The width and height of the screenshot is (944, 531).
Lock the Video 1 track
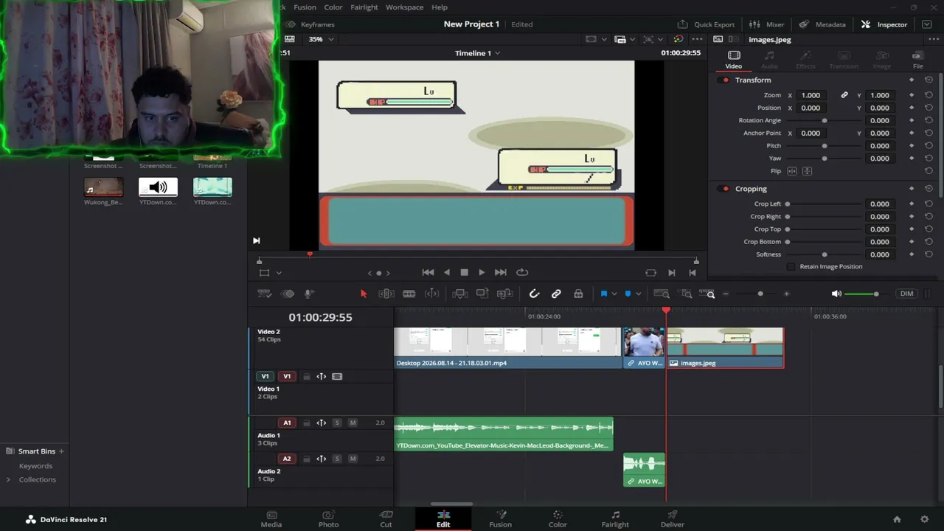[306, 377]
